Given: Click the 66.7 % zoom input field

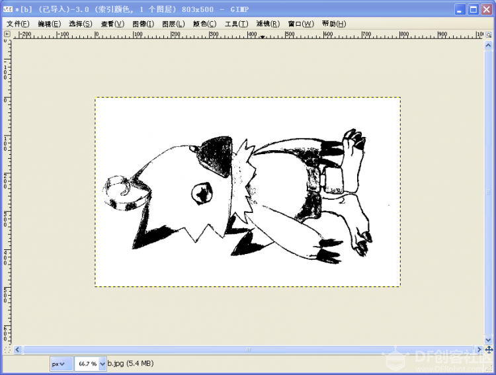Looking at the screenshot, I should click(87, 364).
